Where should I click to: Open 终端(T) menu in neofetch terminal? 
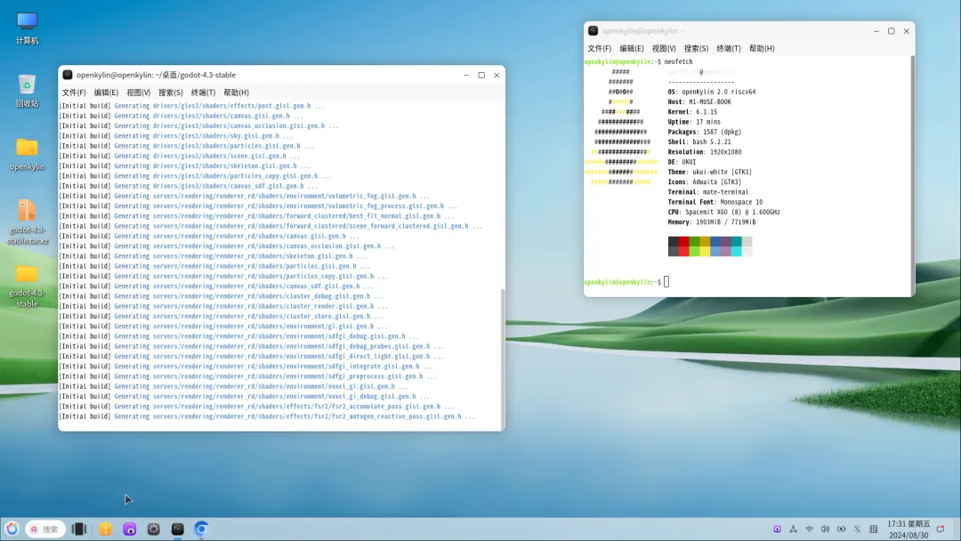pyautogui.click(x=729, y=48)
